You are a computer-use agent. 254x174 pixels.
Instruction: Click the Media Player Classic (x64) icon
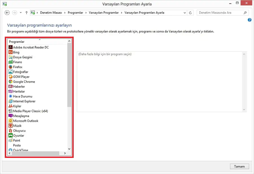[10, 111]
